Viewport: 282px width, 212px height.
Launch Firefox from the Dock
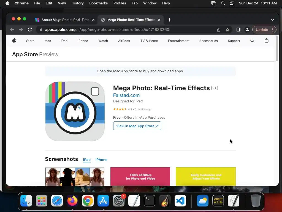coord(72,201)
